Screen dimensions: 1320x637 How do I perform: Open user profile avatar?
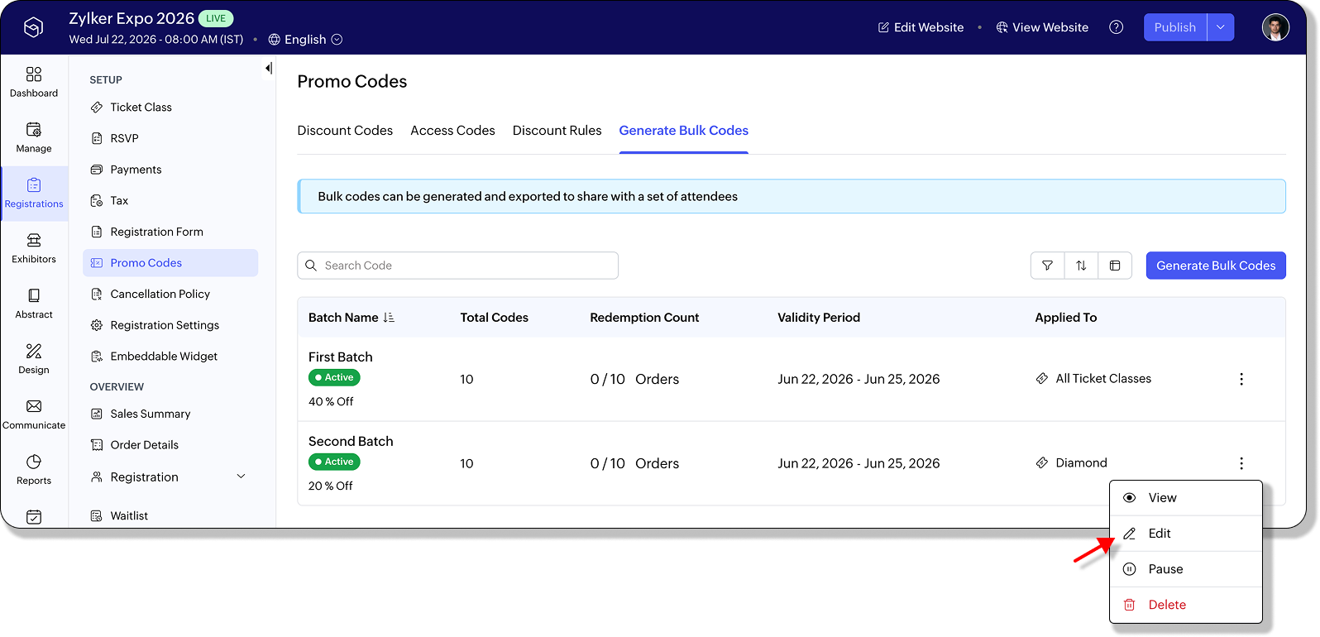[x=1275, y=27]
